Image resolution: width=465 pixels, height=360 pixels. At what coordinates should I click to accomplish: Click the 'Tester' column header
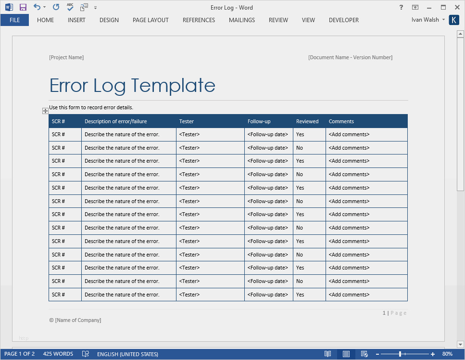[186, 121]
